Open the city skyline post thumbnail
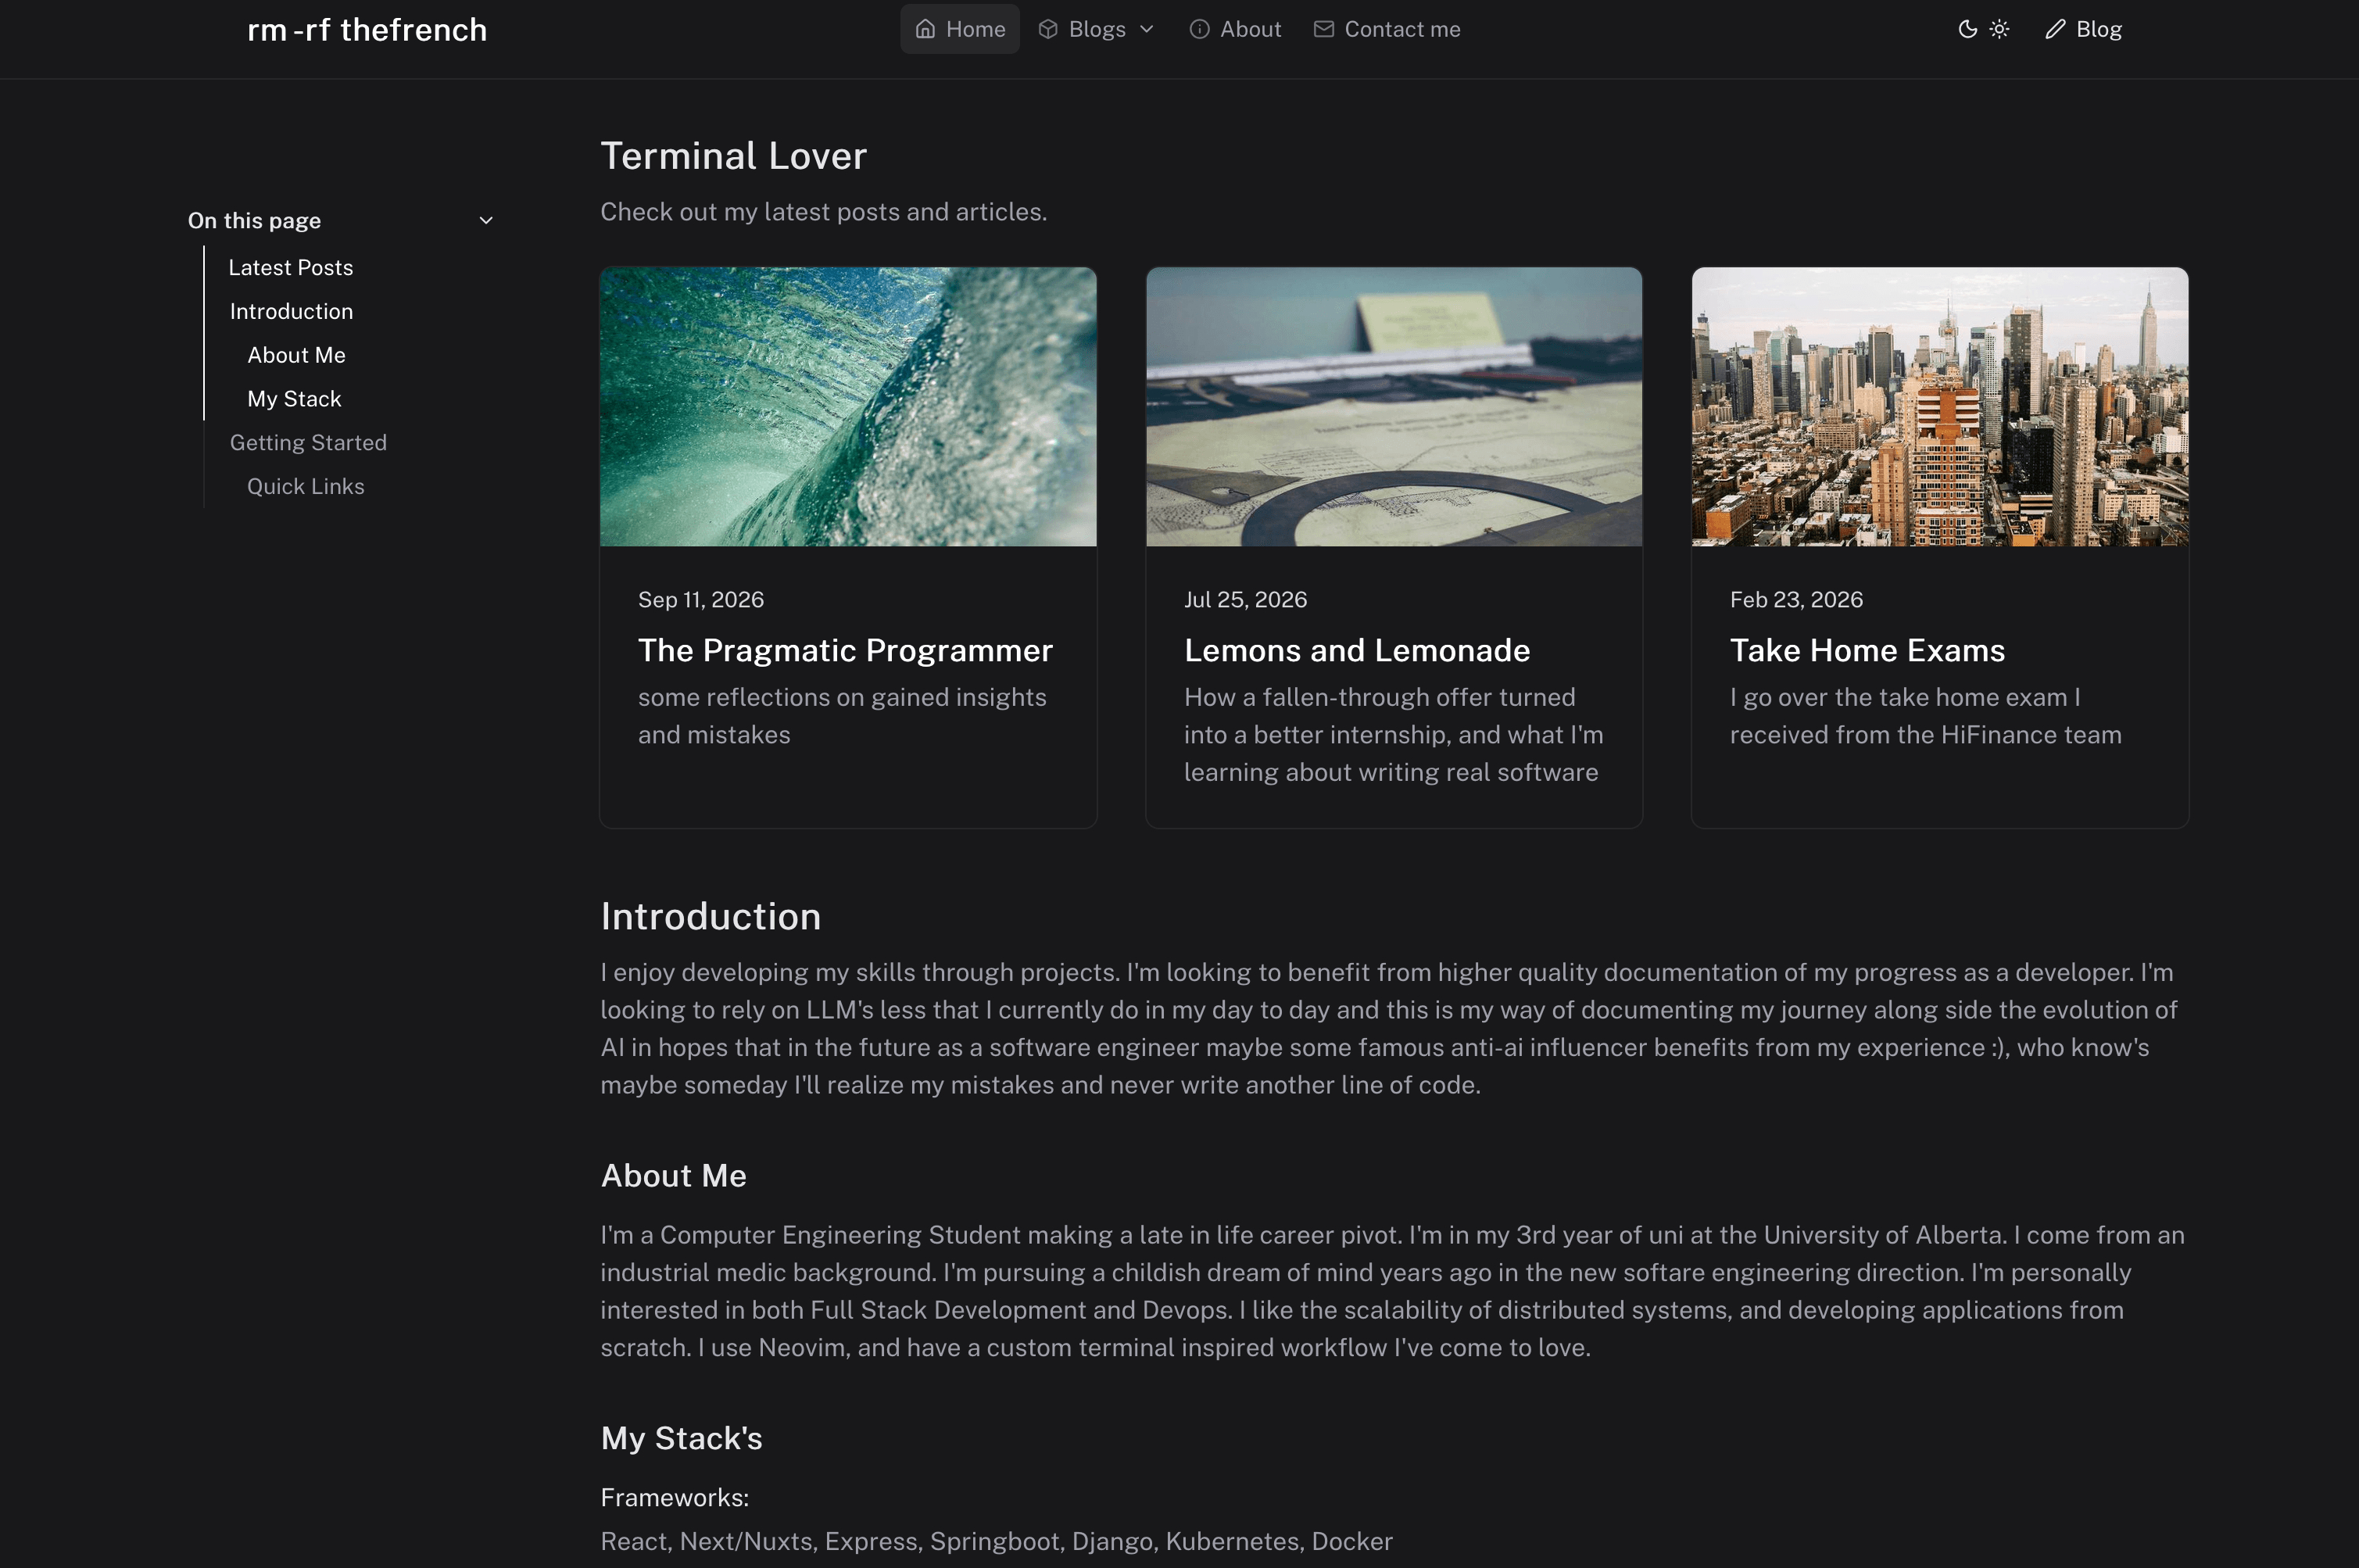Viewport: 2359px width, 1568px height. coord(1940,407)
